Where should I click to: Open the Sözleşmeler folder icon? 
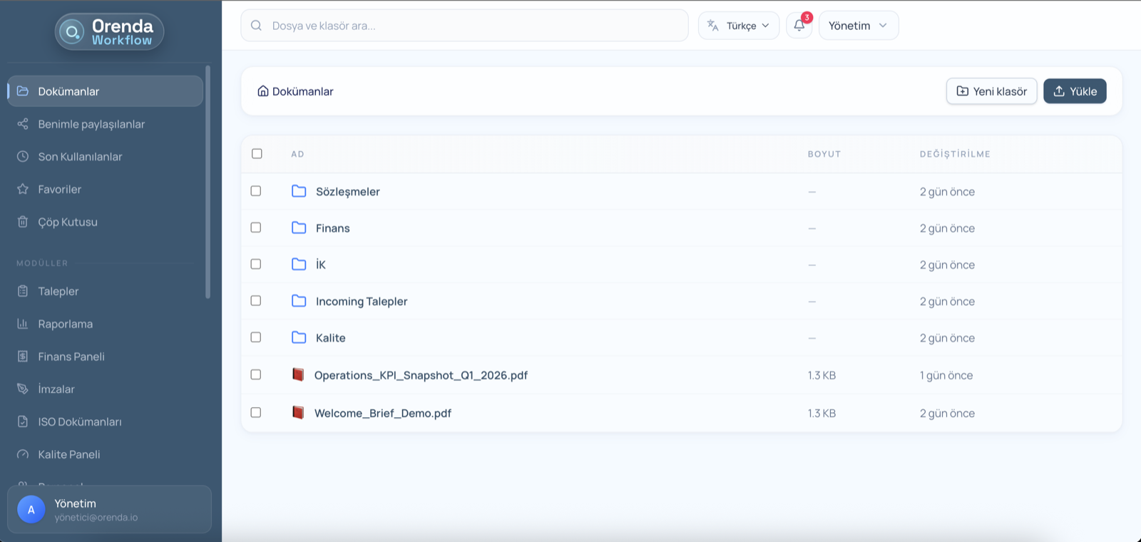pyautogui.click(x=299, y=191)
